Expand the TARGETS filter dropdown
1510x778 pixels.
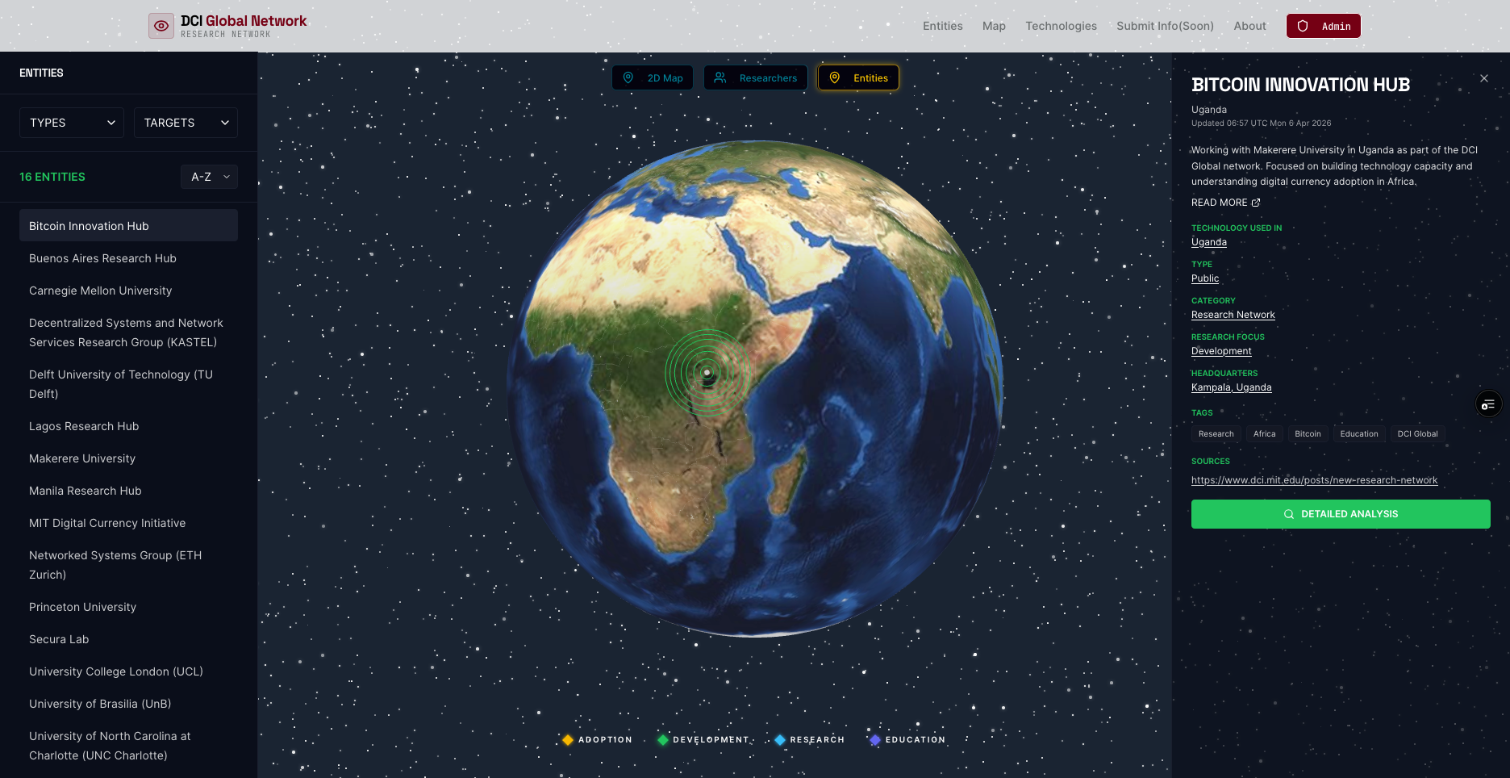[x=186, y=123]
